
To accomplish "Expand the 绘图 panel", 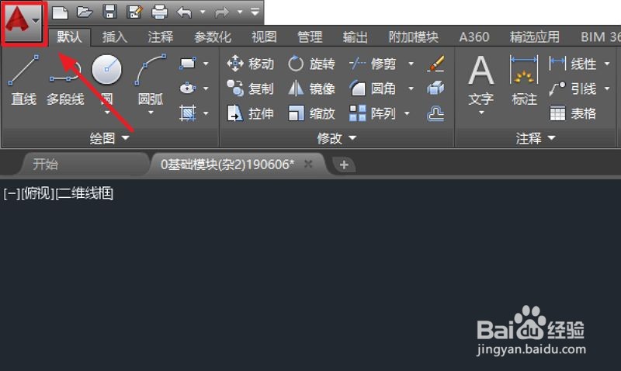I will [109, 138].
